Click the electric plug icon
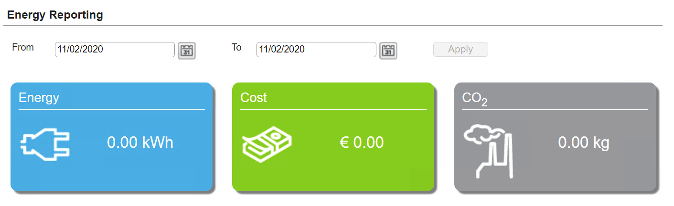 click(45, 144)
